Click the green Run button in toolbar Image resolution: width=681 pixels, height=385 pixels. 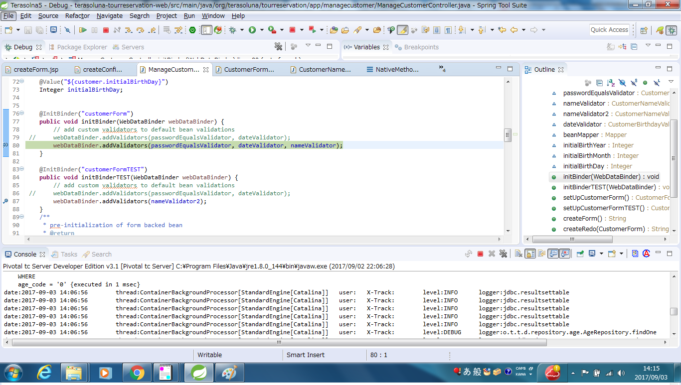tap(252, 30)
